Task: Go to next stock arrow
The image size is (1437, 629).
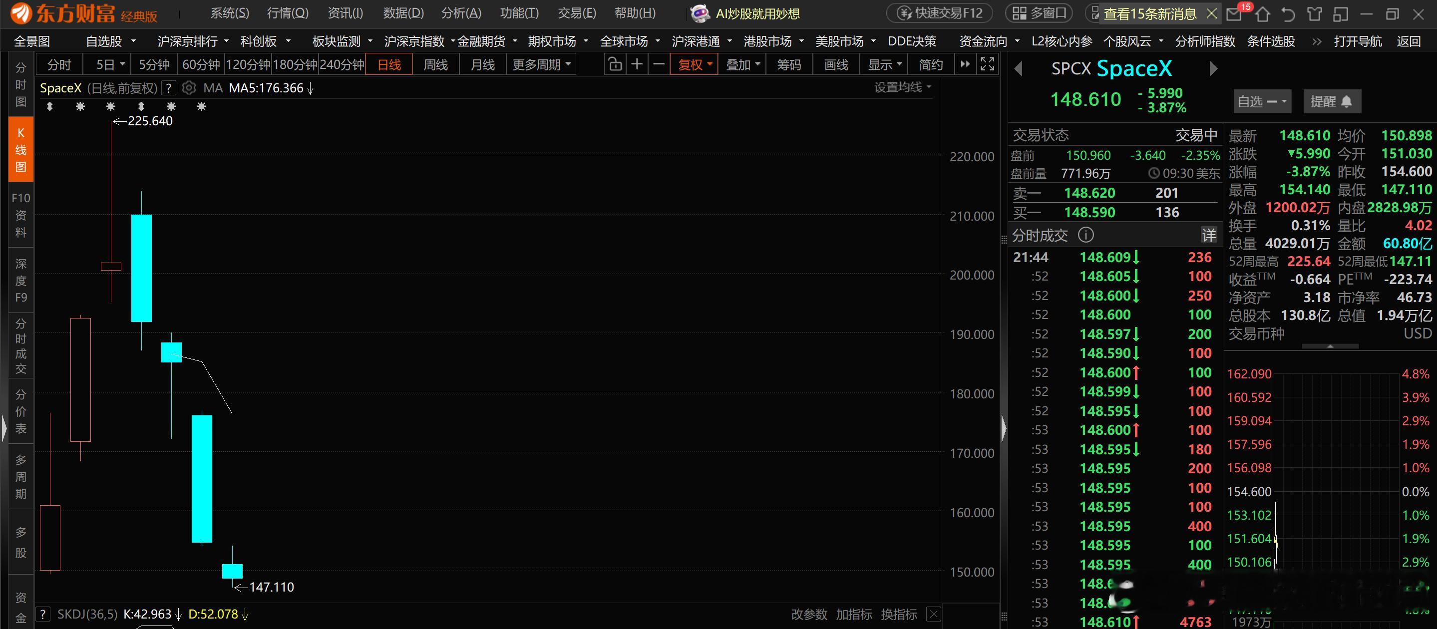Action: [x=1213, y=68]
